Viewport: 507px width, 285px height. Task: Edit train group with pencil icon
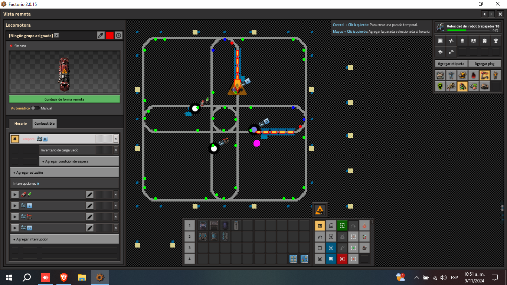[x=56, y=36]
